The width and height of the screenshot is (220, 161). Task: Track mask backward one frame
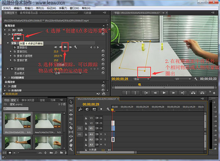coord(56,47)
